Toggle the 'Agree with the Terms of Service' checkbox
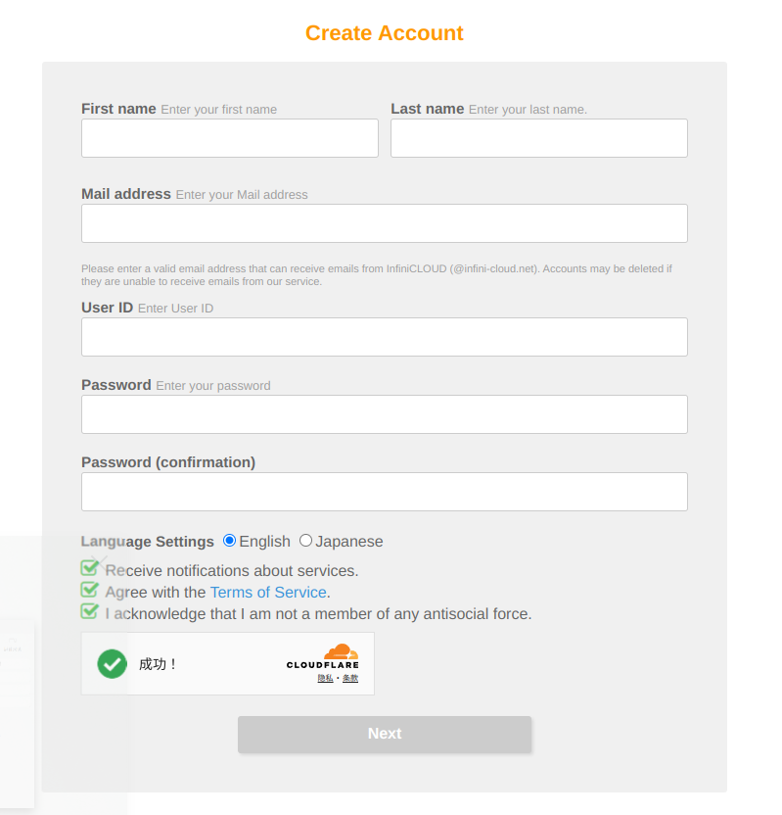This screenshot has height=815, width=782. point(87,591)
